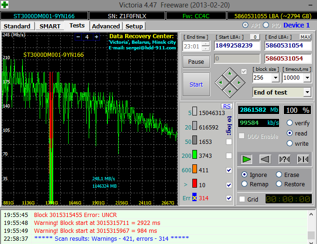Open the block size dropdown
This screenshot has height=244, width=317.
pos(275,78)
